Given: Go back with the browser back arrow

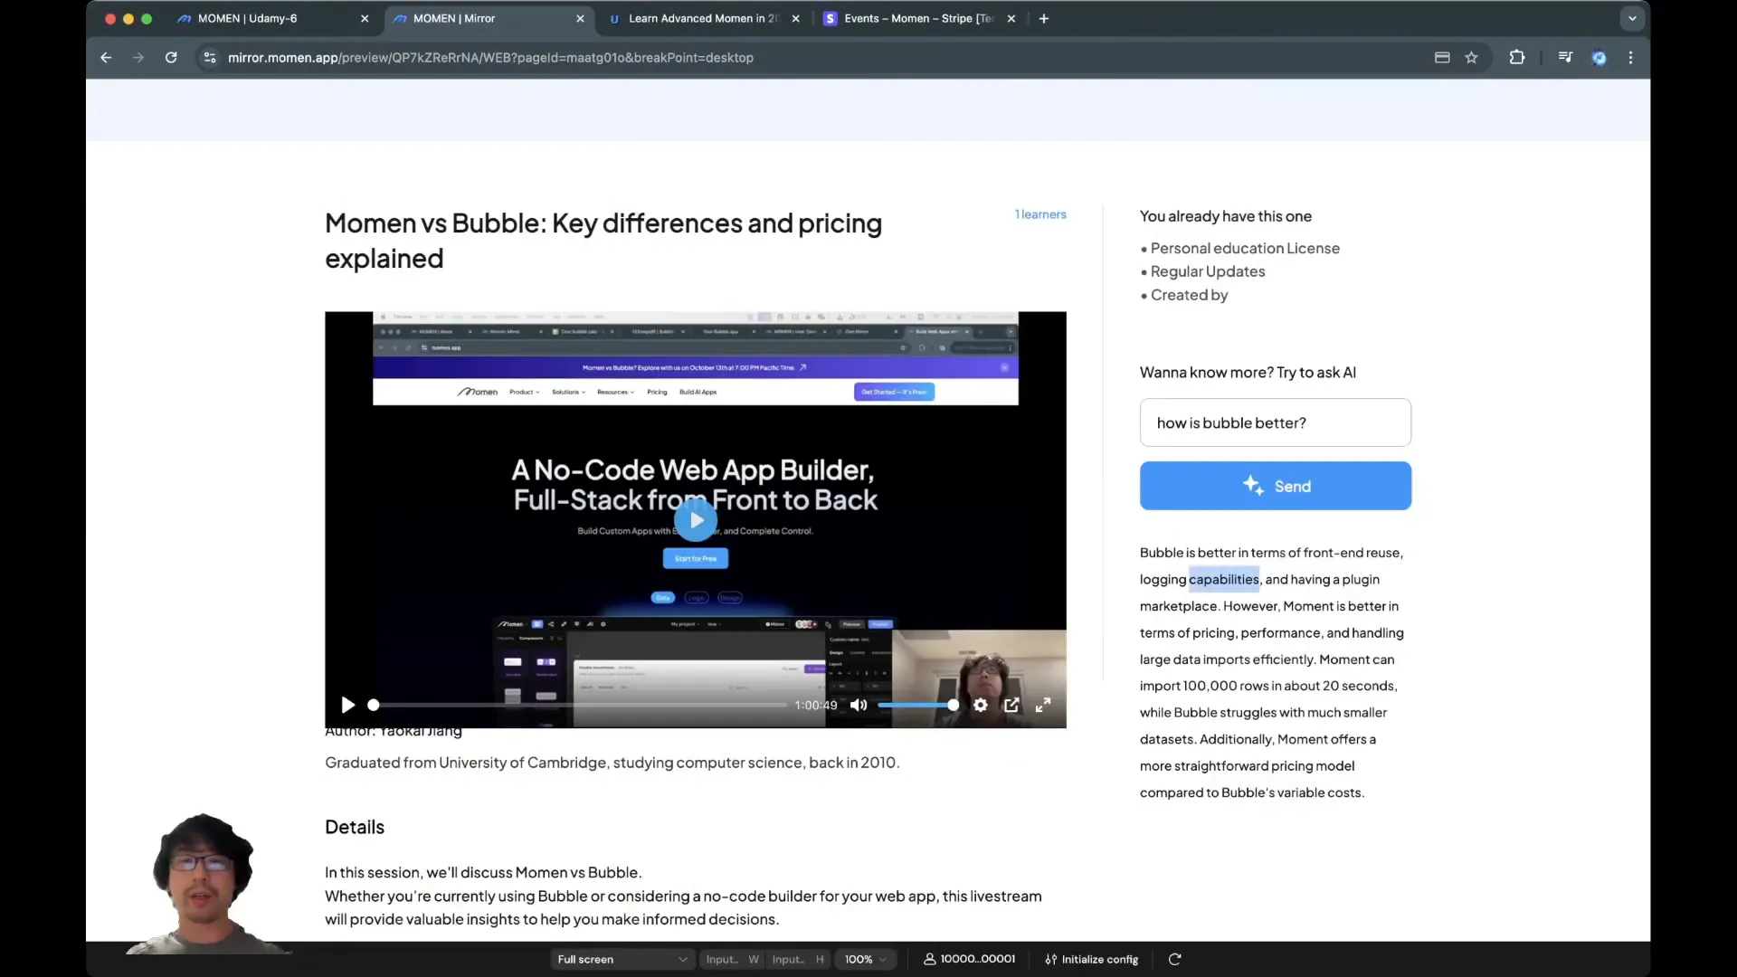Looking at the screenshot, I should coord(106,57).
